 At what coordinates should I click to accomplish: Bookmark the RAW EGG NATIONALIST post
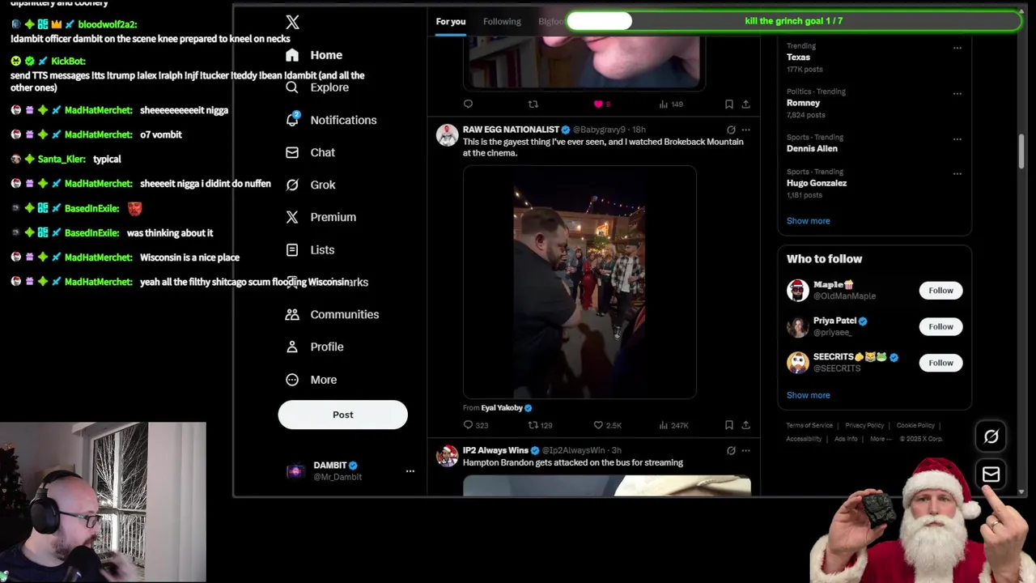click(729, 425)
